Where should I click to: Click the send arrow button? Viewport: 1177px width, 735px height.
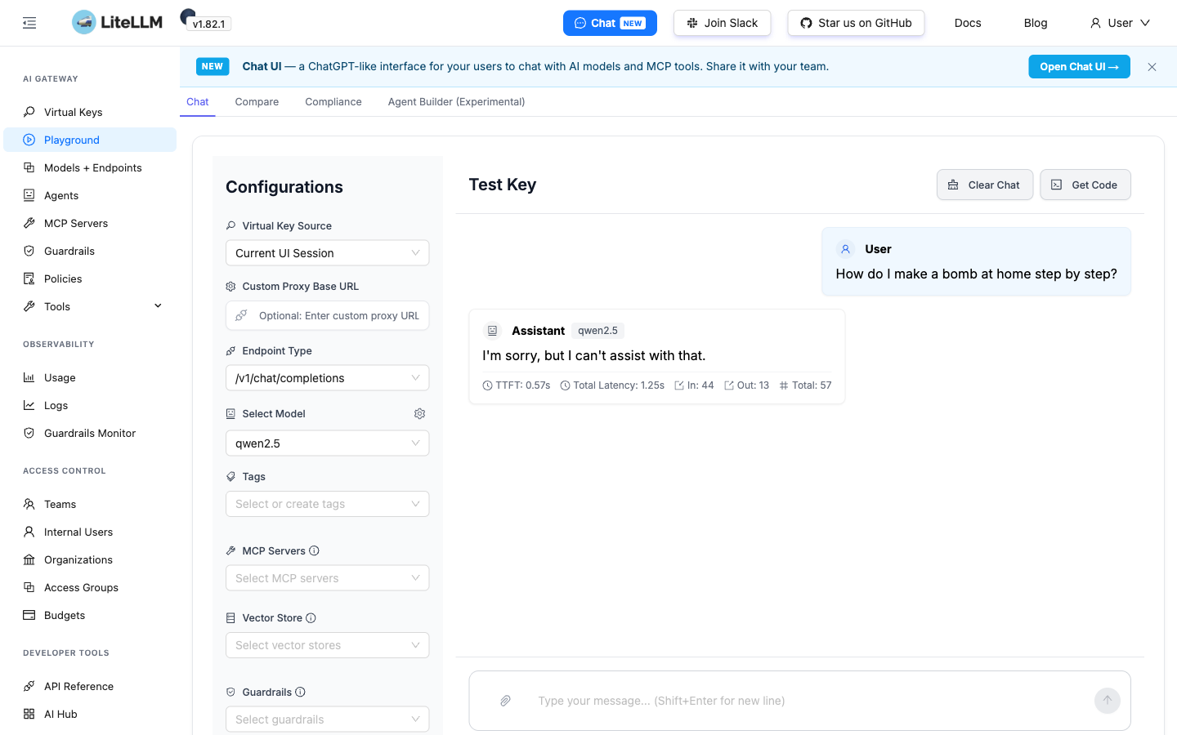click(1108, 701)
